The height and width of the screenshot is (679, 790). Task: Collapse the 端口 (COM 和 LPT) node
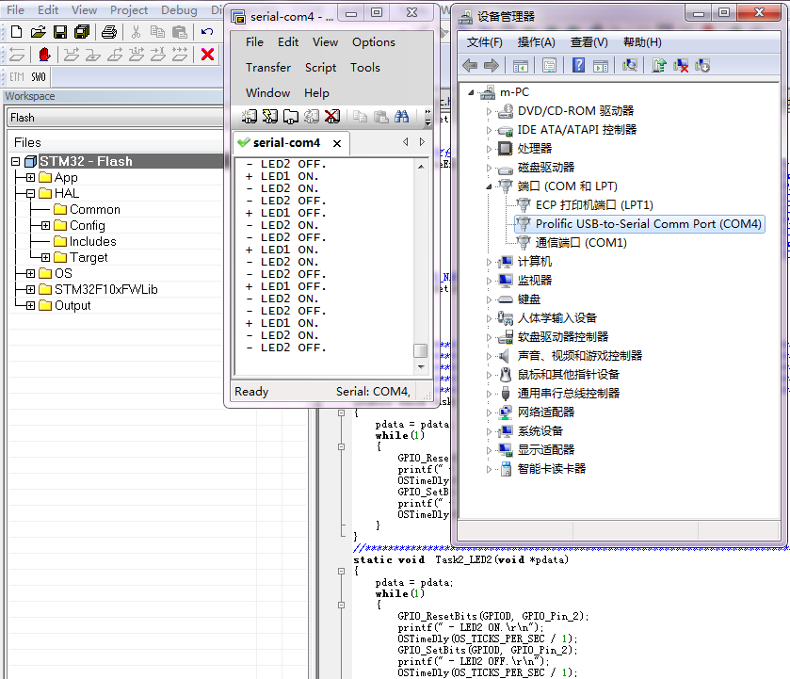pos(488,186)
